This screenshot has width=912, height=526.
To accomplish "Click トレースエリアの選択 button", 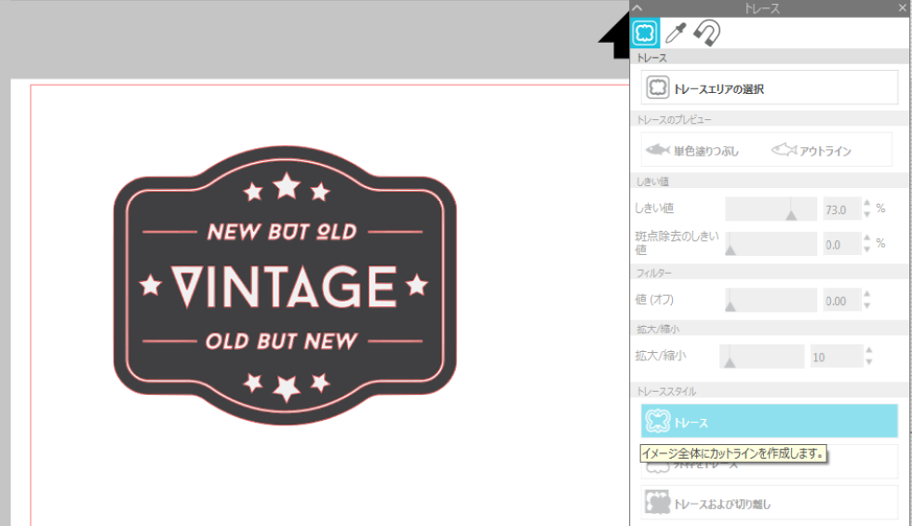I will click(770, 88).
